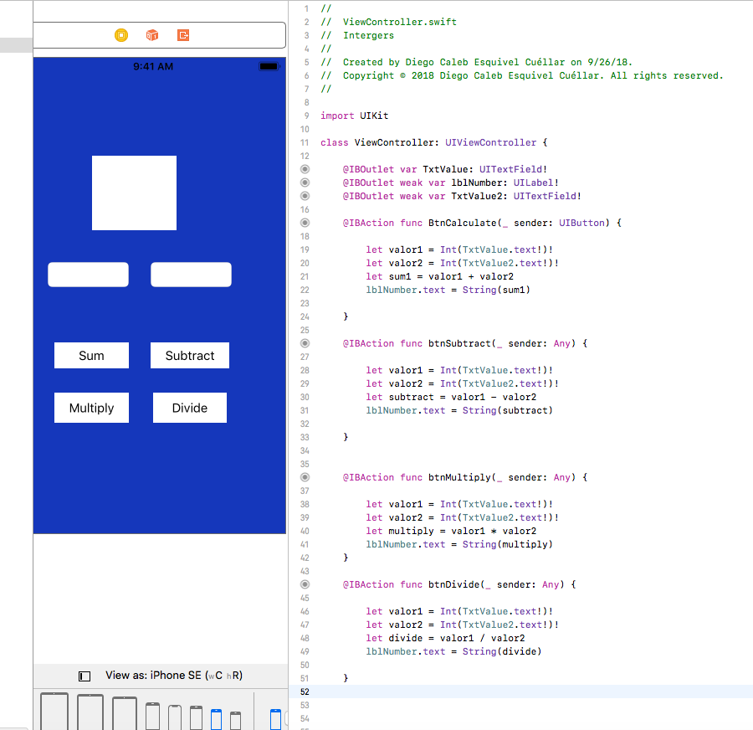Choose the smallest gray iPhone device icon
Viewport: 753px width, 730px height.
click(x=235, y=721)
